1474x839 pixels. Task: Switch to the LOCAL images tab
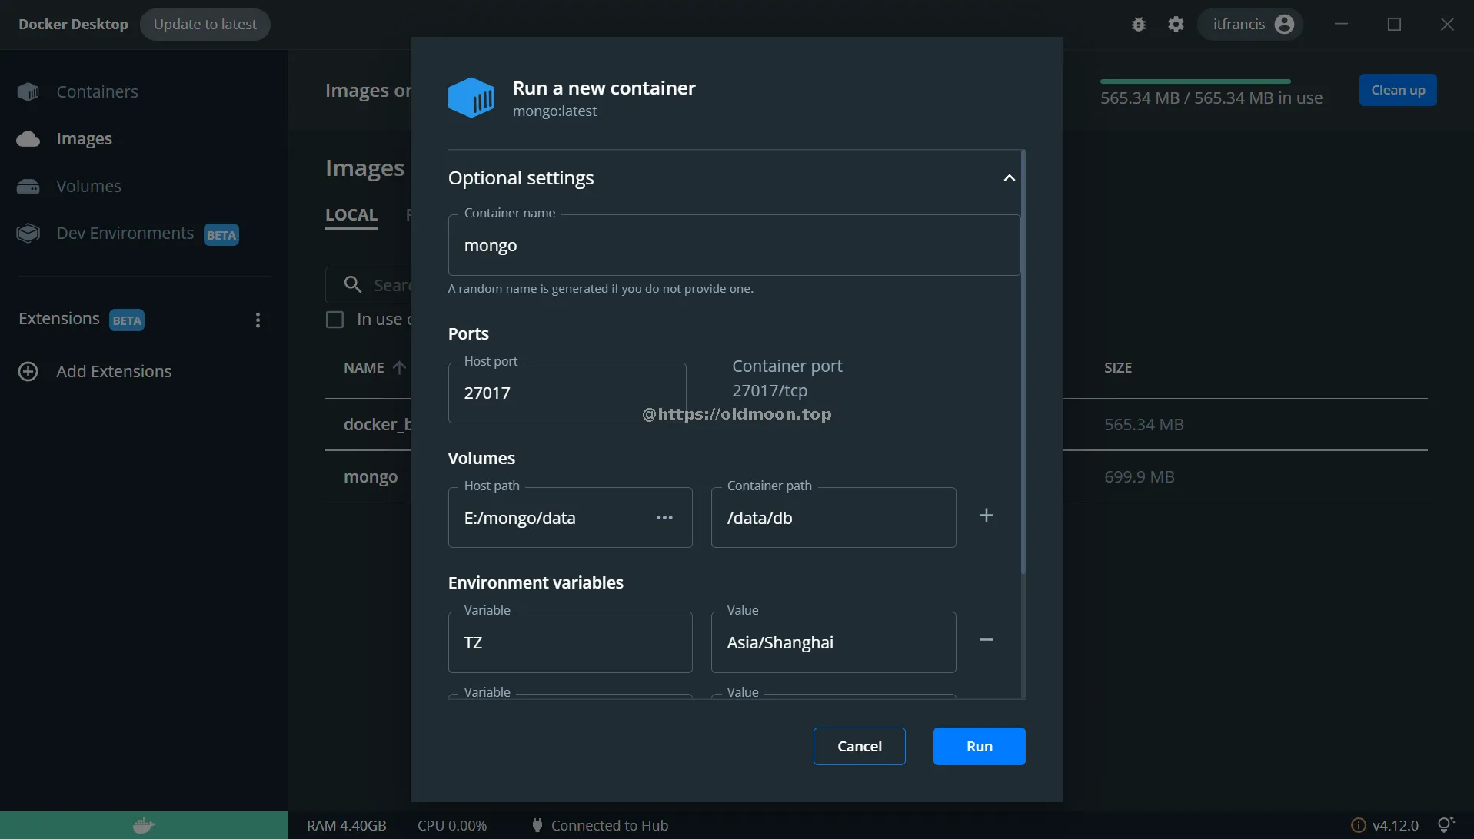(351, 215)
